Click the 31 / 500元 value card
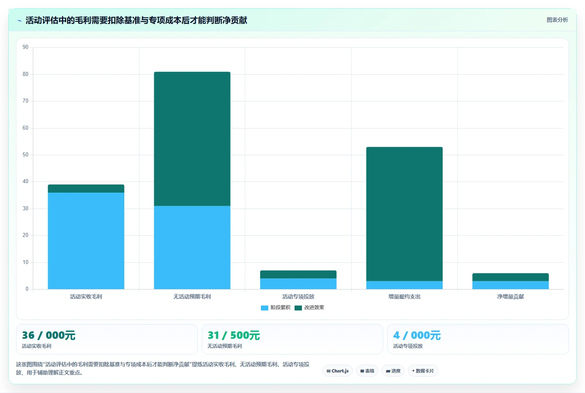The width and height of the screenshot is (585, 393). [292, 339]
